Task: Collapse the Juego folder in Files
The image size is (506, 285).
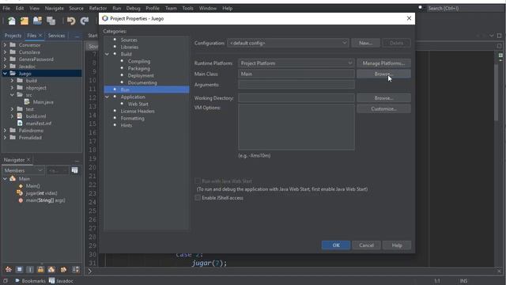Action: click(5, 74)
